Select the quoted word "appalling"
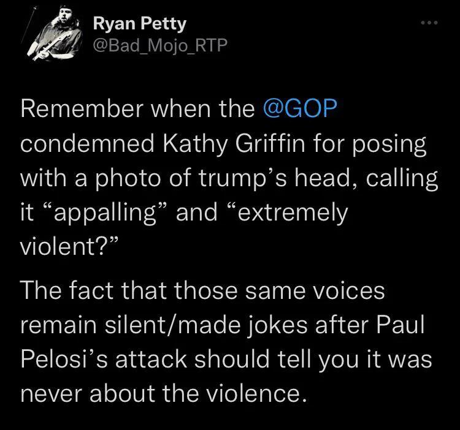 click(105, 213)
